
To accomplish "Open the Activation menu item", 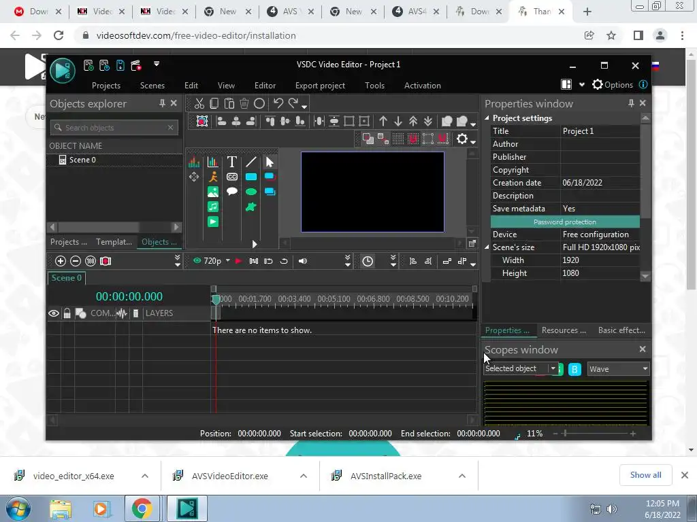I will (x=422, y=86).
